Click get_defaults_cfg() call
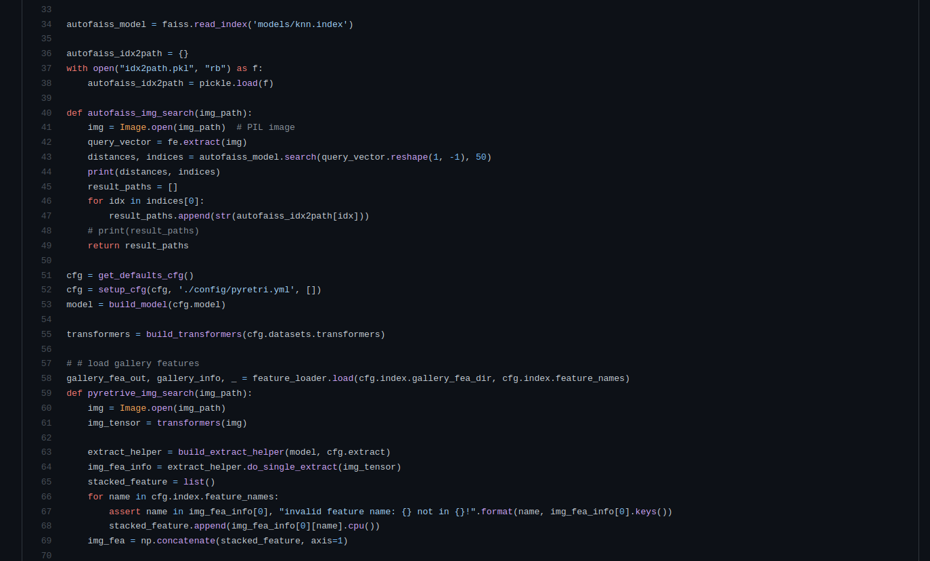 point(146,275)
